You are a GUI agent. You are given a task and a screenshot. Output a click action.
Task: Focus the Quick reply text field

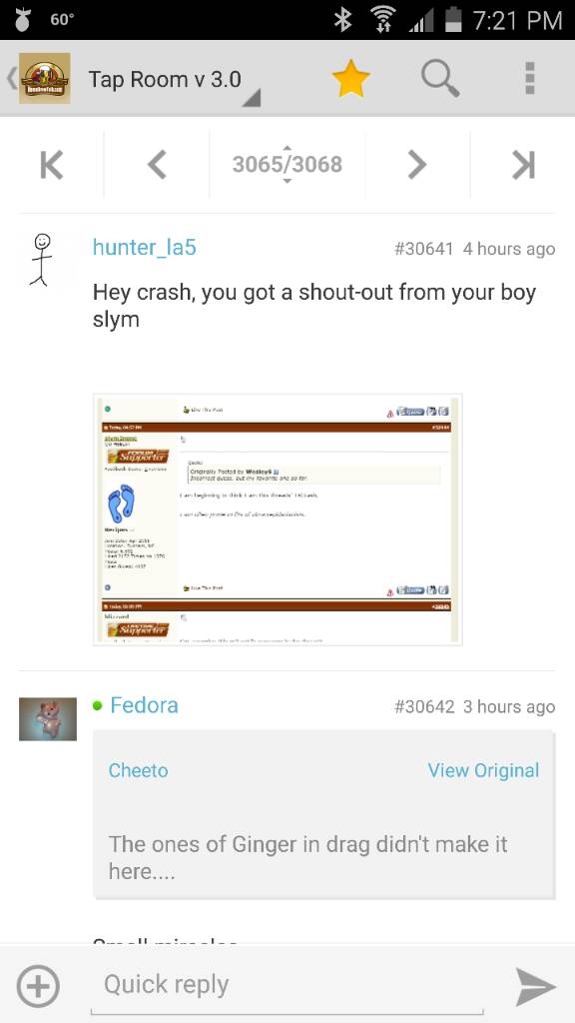(287, 986)
